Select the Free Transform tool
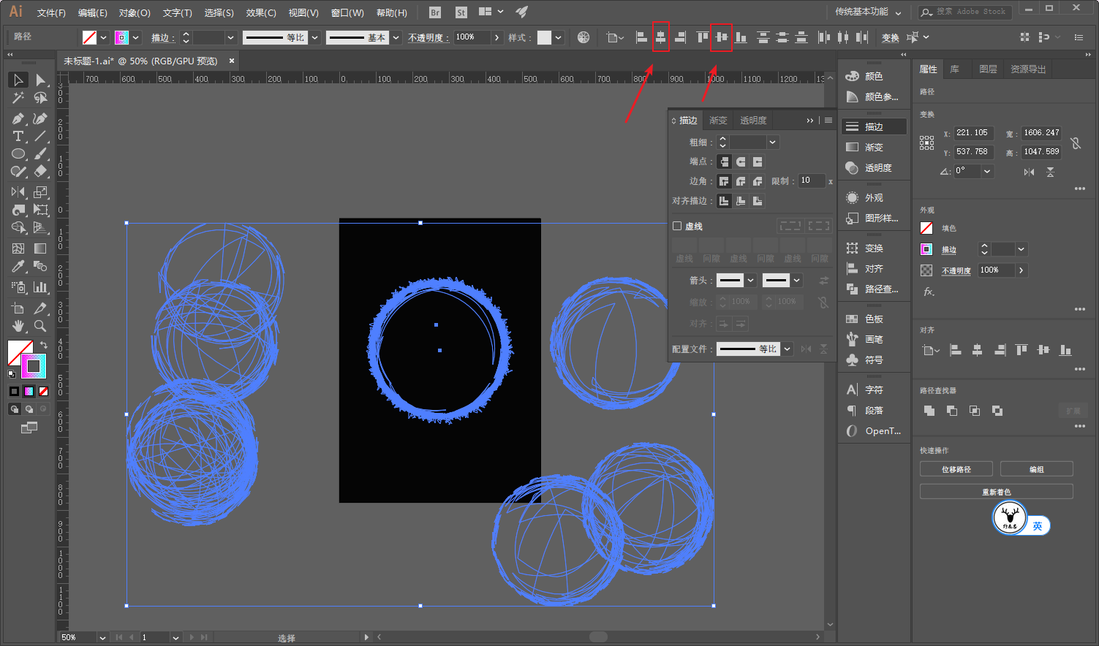The width and height of the screenshot is (1099, 646). tap(40, 210)
